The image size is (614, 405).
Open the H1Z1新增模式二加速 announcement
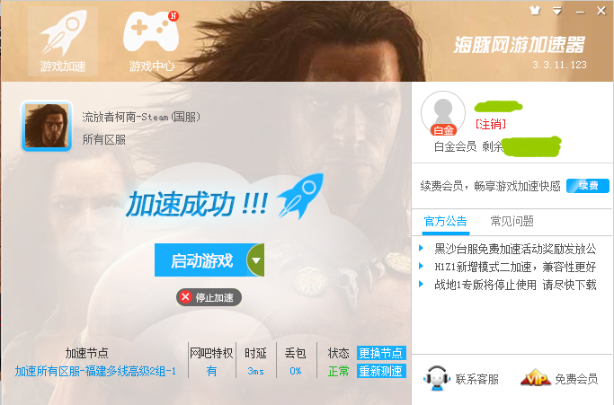click(x=515, y=267)
